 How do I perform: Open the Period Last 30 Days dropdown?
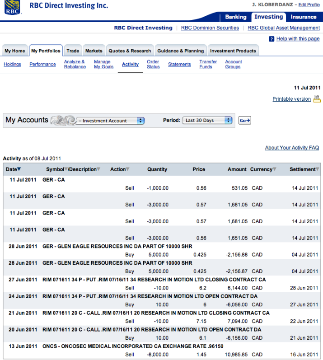[x=207, y=120]
